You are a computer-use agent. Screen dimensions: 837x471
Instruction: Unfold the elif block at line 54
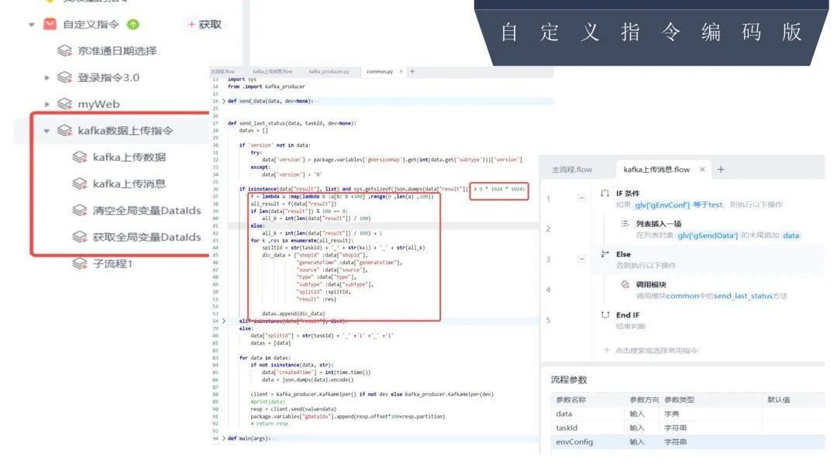tap(224, 321)
